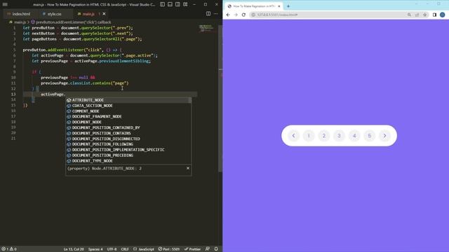The height and width of the screenshot is (252, 449).
Task: Select the DOCUMENT_NODE suggestion
Action: coord(128,122)
